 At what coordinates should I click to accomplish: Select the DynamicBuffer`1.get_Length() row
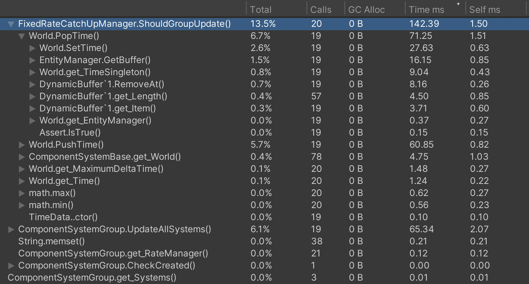pyautogui.click(x=264, y=97)
